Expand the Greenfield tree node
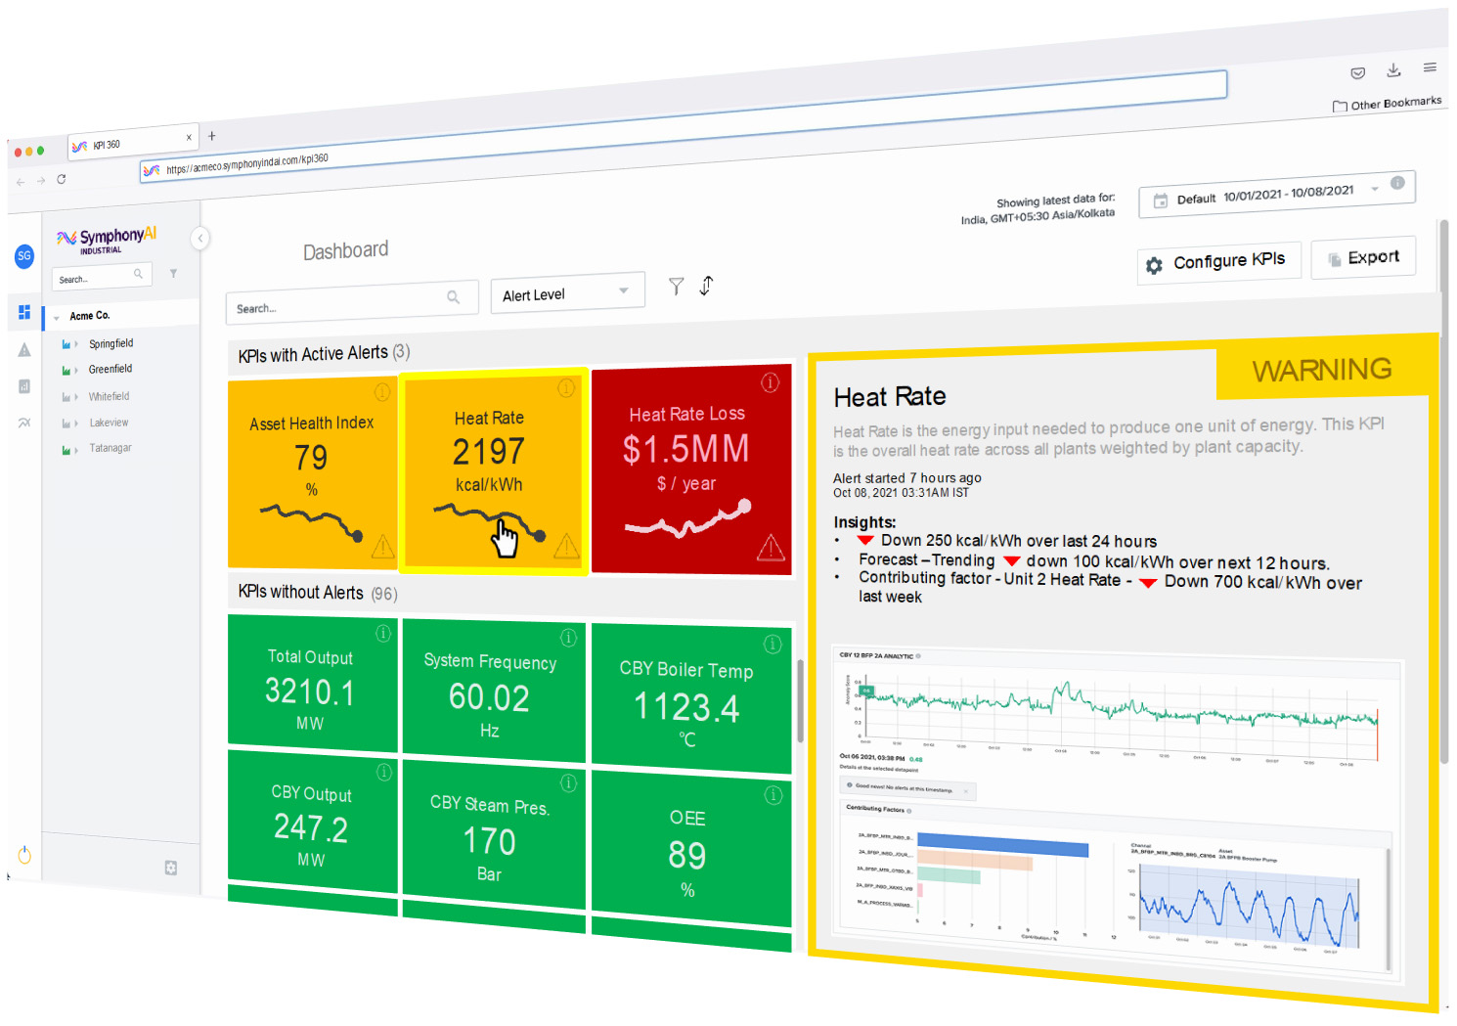1457x1026 pixels. click(76, 370)
